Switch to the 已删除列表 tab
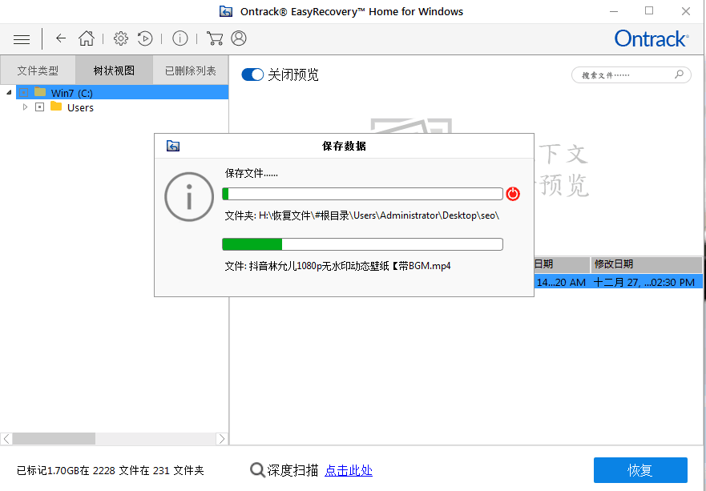706x491 pixels. pos(191,70)
